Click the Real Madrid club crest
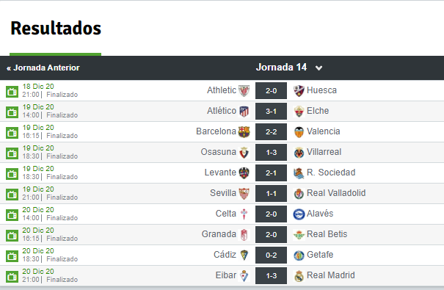Image resolution: width=444 pixels, height=290 pixels. (x=299, y=276)
